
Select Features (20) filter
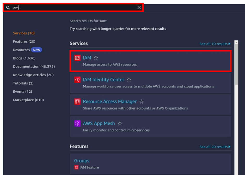coord(24,42)
